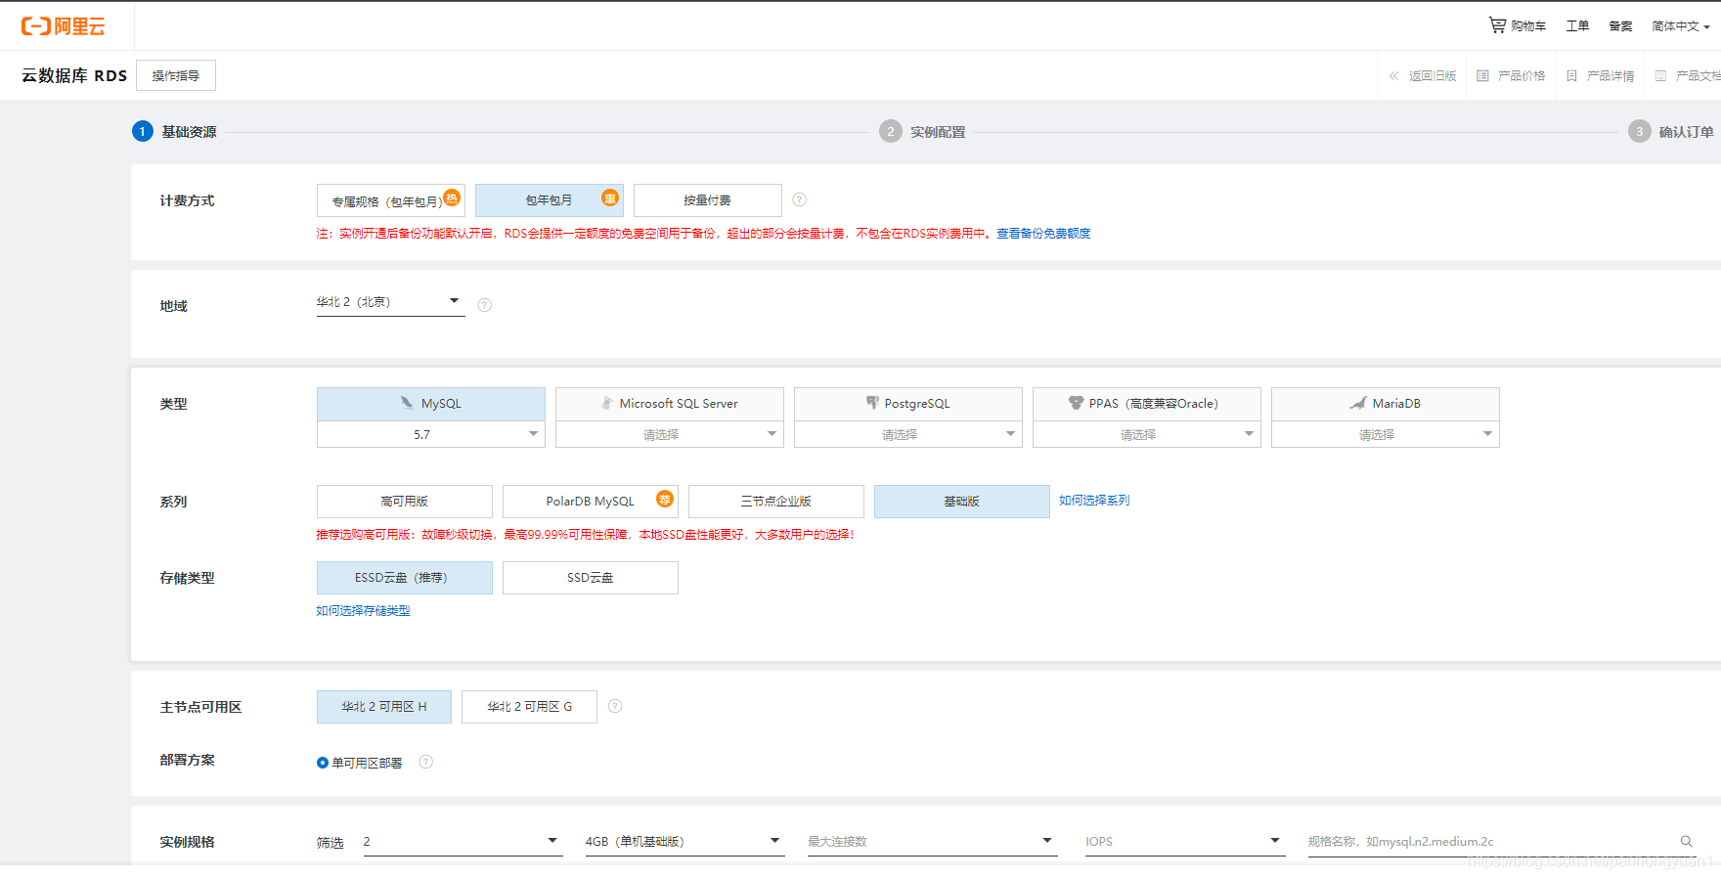Click the 操作指导 button
The width and height of the screenshot is (1721, 879).
click(176, 75)
